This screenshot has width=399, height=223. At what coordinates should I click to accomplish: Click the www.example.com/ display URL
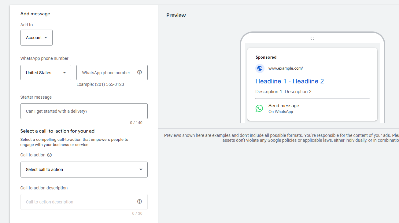click(x=286, y=68)
